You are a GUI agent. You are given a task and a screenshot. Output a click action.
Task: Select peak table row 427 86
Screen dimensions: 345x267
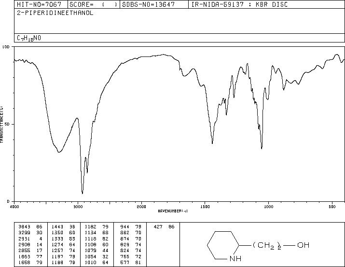click(164, 226)
